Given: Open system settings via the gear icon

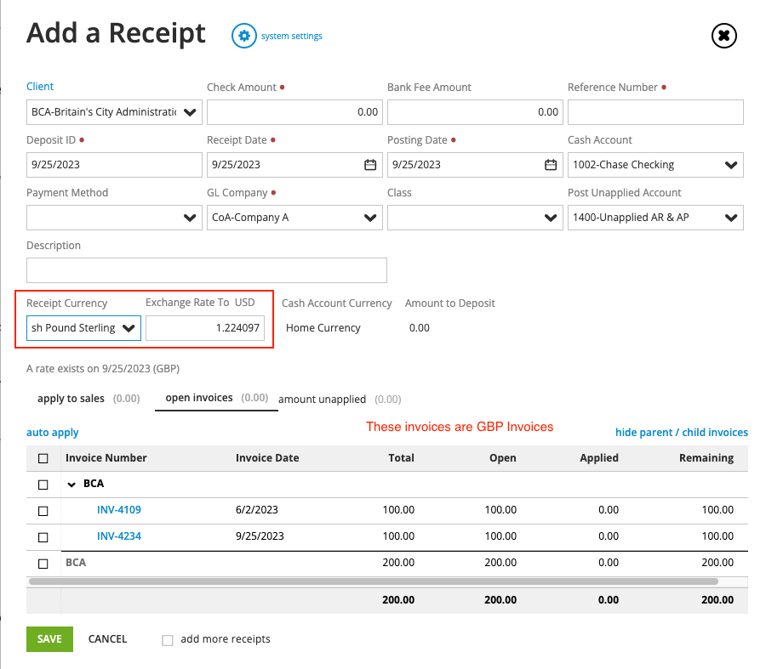Looking at the screenshot, I should 243,36.
